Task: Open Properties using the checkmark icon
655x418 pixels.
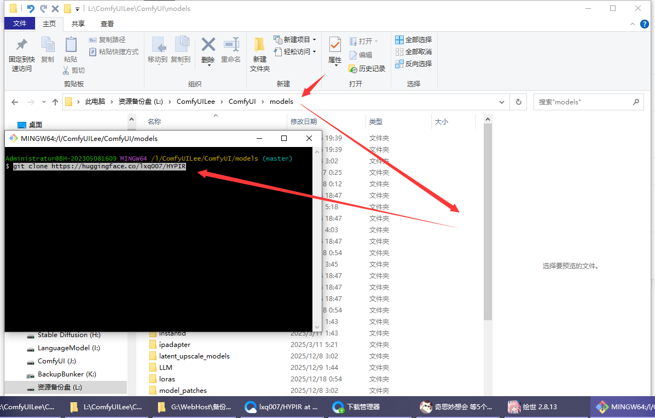Action: [x=335, y=45]
